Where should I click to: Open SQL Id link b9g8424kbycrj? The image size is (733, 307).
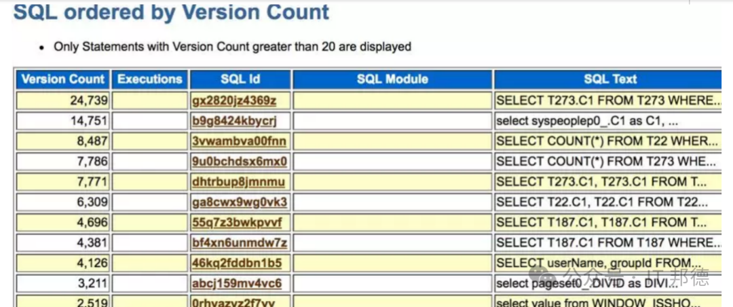pos(234,120)
